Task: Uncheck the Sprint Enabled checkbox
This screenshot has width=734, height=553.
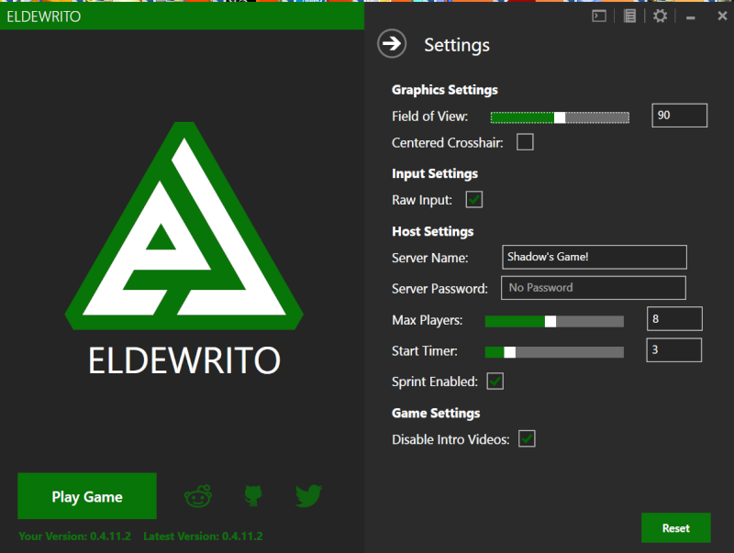Action: [x=495, y=381]
